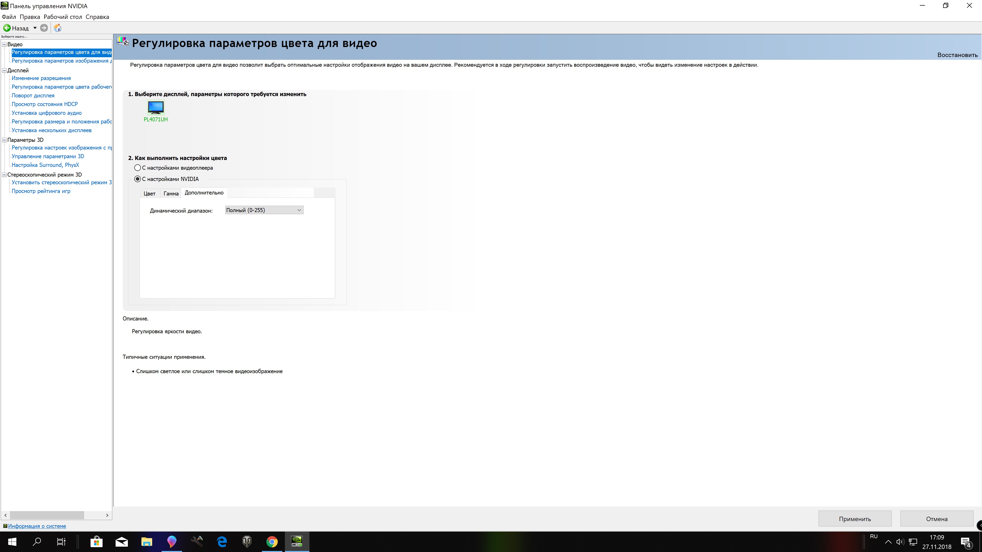Click the green Back arrow icon
982x552 pixels.
point(7,28)
